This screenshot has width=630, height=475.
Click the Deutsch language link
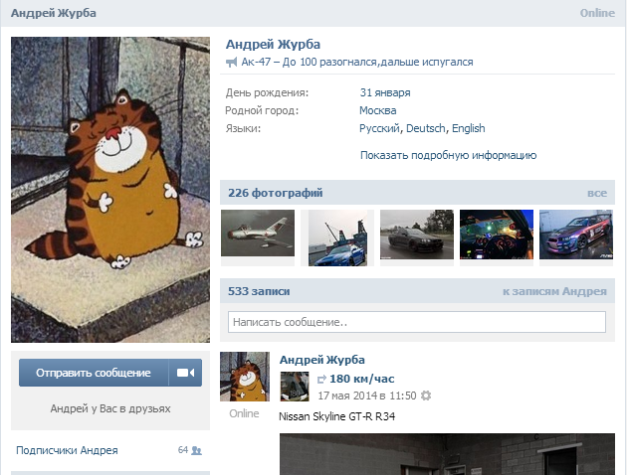pyautogui.click(x=426, y=128)
